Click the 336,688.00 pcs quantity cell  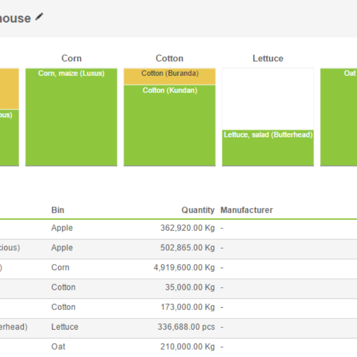[186, 327]
